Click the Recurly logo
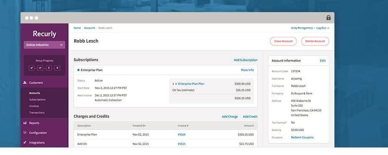388x155 pixels. click(44, 34)
